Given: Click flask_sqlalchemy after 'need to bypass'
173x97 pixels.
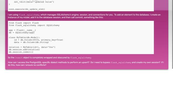Looking at the screenshot, I should click(121, 63).
